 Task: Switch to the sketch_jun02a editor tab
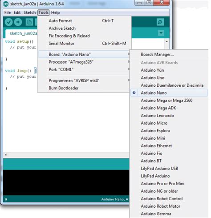tap(22, 34)
